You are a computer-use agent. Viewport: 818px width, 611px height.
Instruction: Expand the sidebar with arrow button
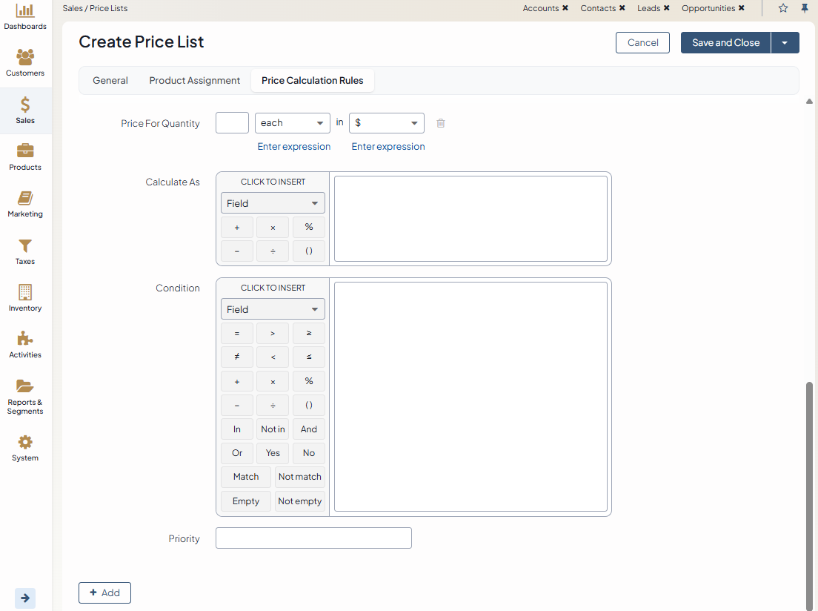pyautogui.click(x=25, y=598)
